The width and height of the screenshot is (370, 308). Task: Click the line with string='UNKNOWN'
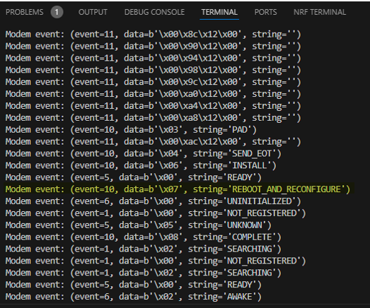[x=139, y=225]
